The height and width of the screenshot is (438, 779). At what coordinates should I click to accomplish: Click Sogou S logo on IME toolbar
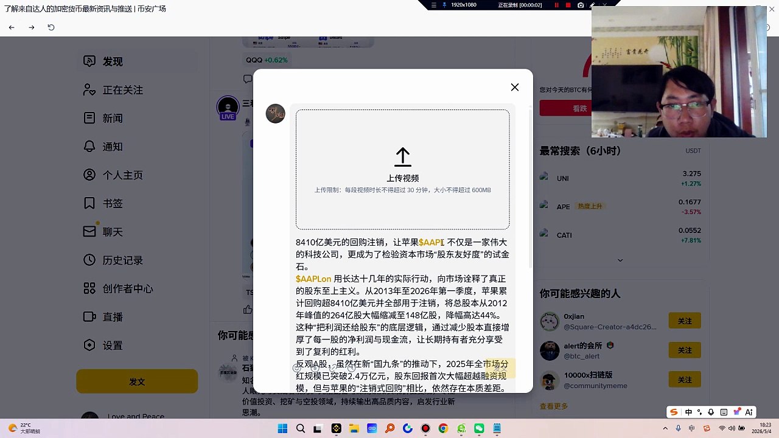point(674,412)
